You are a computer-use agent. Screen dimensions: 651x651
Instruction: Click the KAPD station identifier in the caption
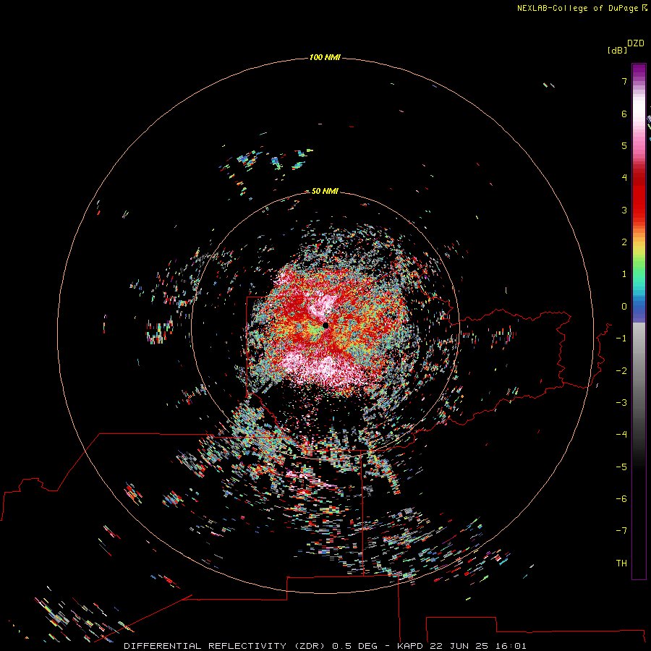(410, 646)
